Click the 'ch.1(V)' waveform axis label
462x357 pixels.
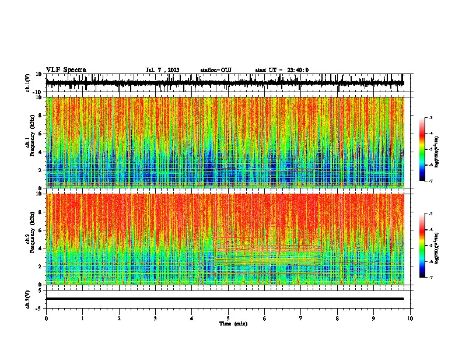point(28,83)
